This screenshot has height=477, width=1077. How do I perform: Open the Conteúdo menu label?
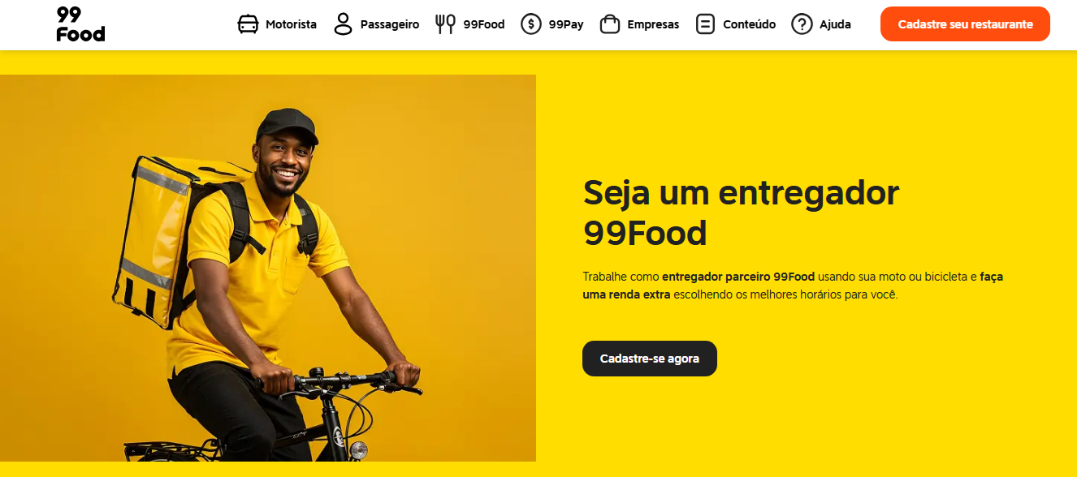pyautogui.click(x=749, y=24)
